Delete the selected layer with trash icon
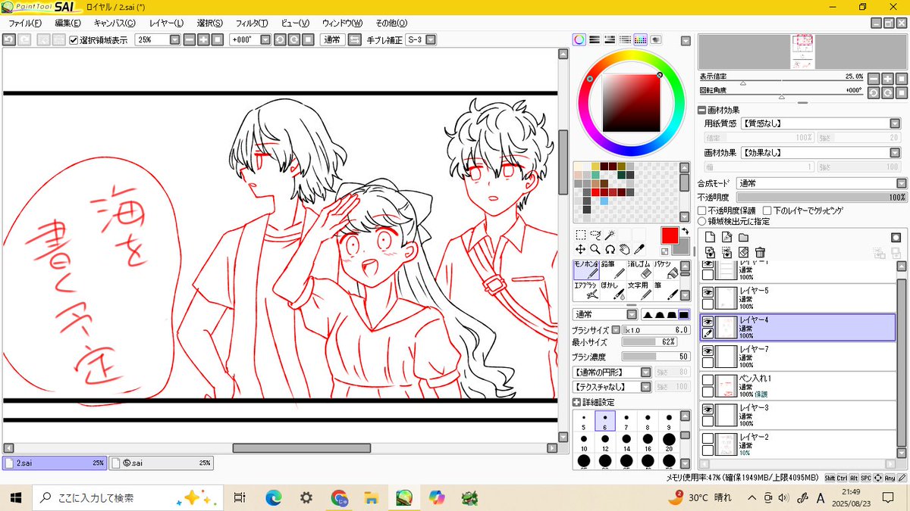This screenshot has width=910, height=511. 760,251
